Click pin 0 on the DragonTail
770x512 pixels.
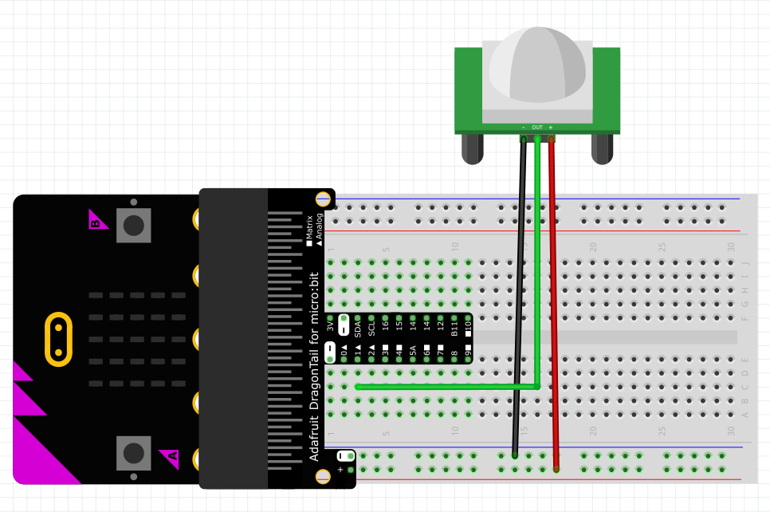(x=344, y=352)
